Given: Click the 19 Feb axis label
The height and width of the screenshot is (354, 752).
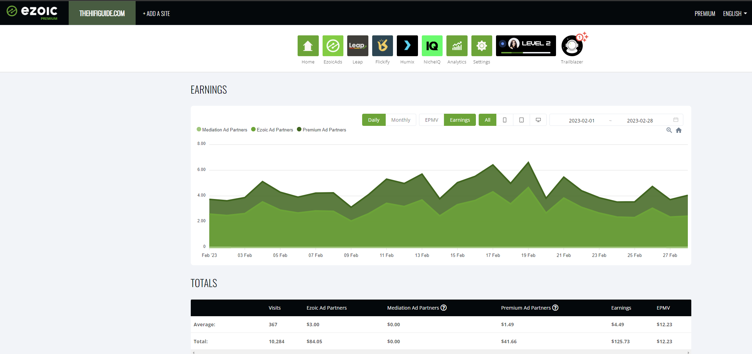Looking at the screenshot, I should (528, 255).
